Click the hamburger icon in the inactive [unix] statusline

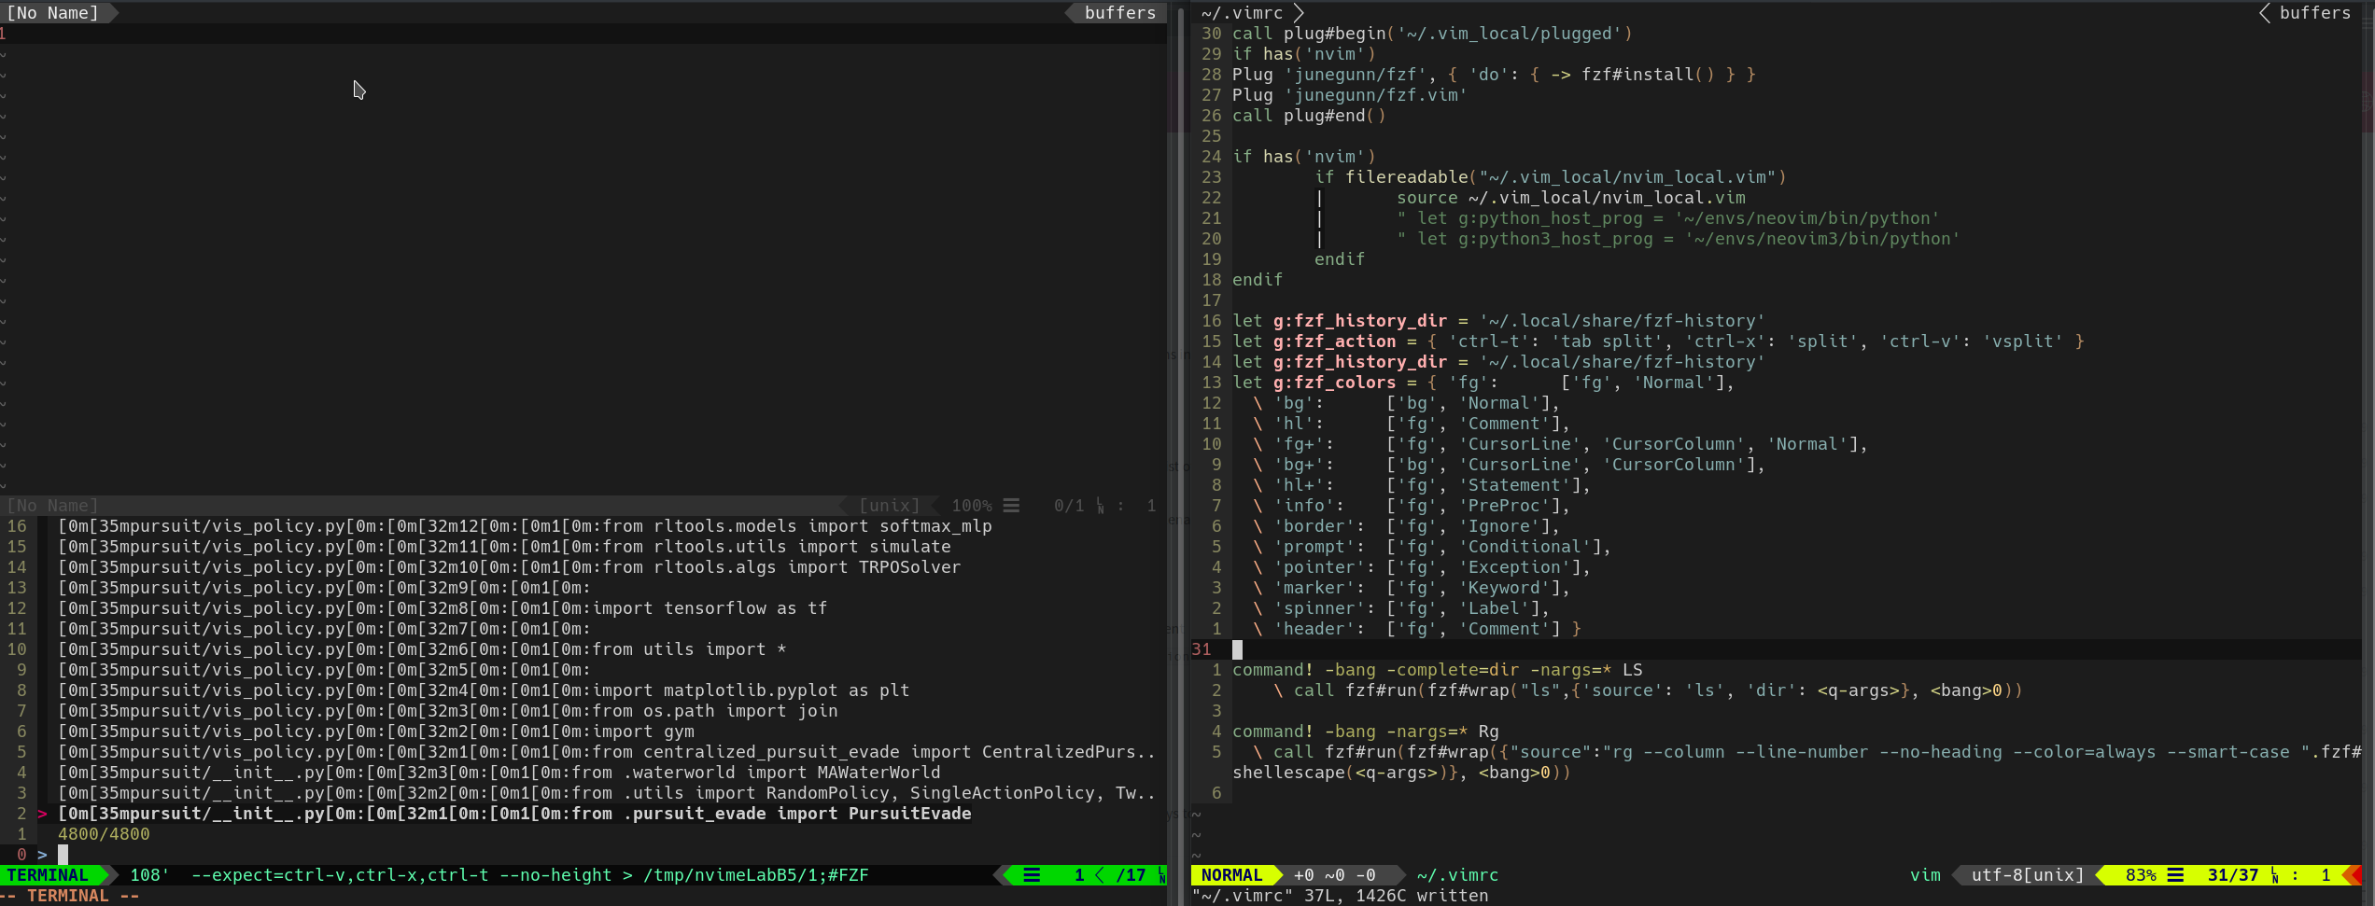[1013, 505]
